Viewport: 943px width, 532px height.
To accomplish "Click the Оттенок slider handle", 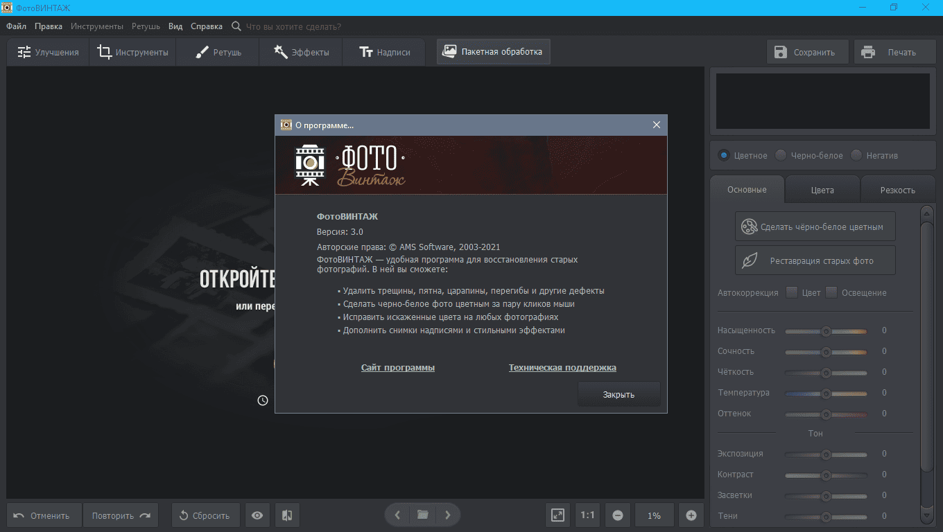I will [826, 414].
